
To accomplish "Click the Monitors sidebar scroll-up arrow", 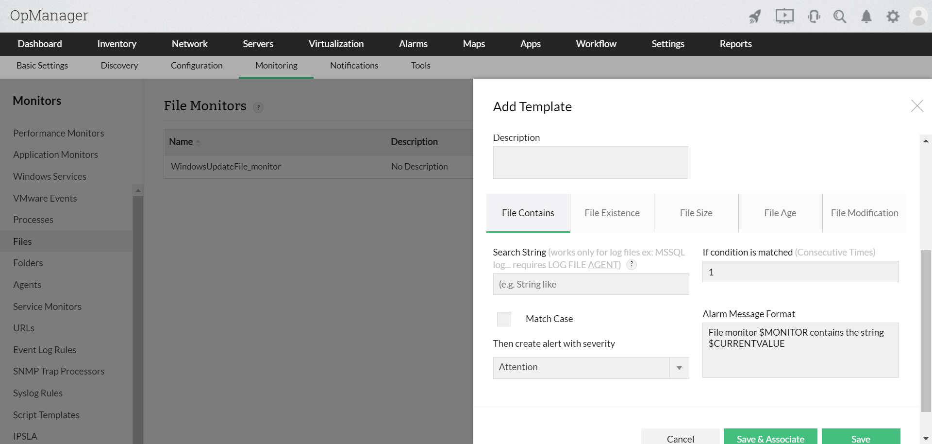I will [x=138, y=190].
